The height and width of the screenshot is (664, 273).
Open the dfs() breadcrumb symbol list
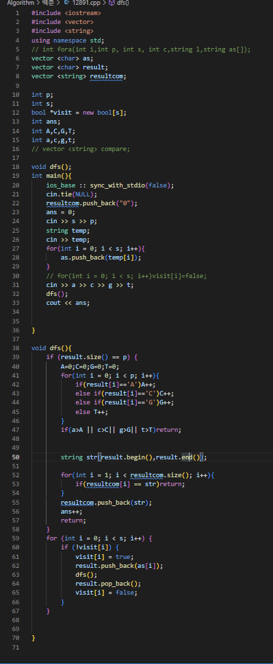(x=123, y=3)
